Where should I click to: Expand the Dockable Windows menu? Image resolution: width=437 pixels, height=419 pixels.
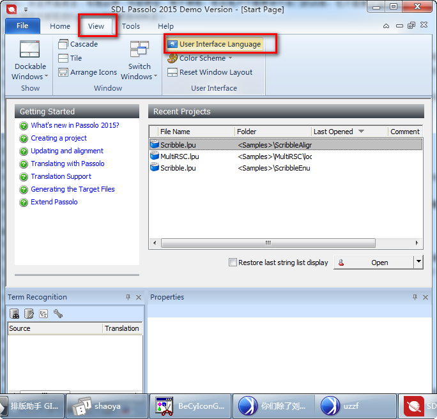point(30,60)
